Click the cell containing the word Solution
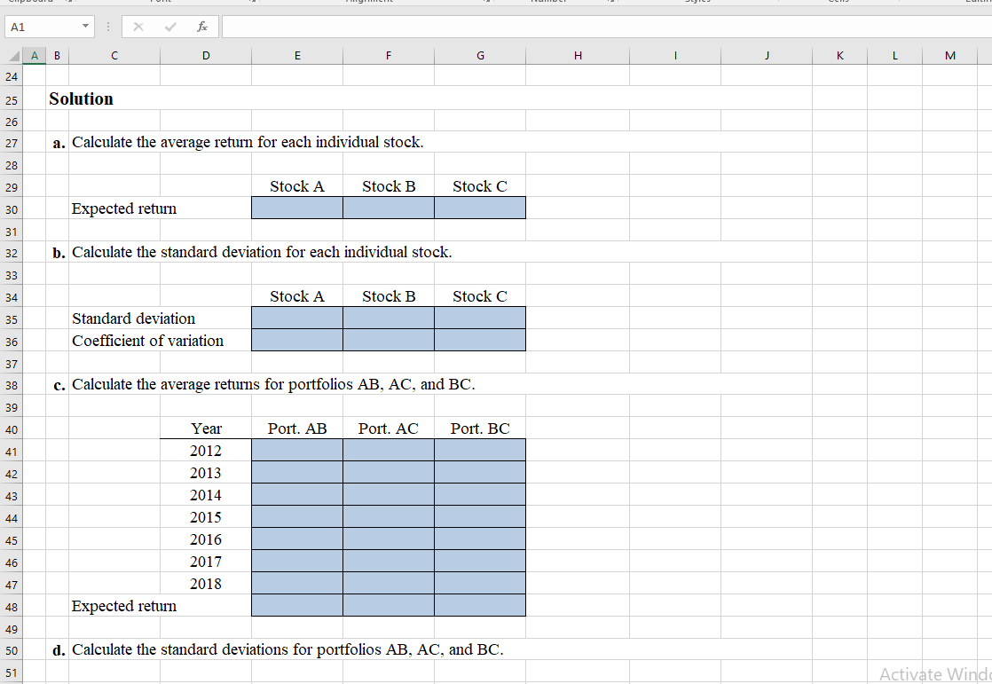Image resolution: width=992 pixels, height=684 pixels. point(81,98)
